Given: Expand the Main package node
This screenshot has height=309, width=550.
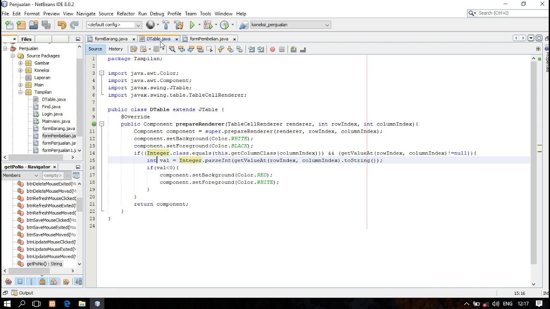Looking at the screenshot, I should 20,85.
